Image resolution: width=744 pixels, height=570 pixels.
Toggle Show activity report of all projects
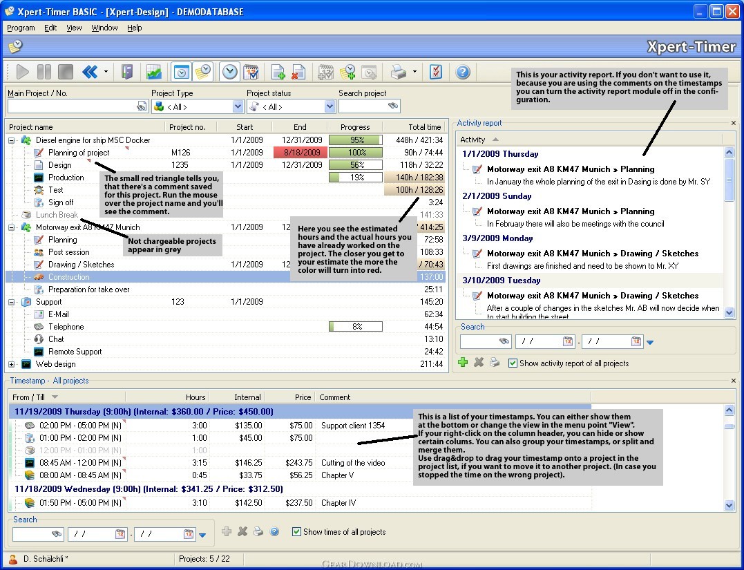pos(513,363)
